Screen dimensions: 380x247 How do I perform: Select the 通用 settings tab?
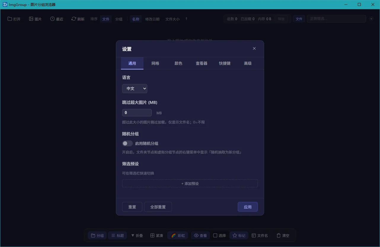(132, 63)
